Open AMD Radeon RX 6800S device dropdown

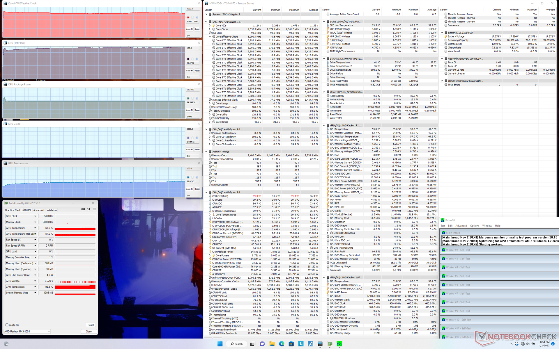click(48, 331)
